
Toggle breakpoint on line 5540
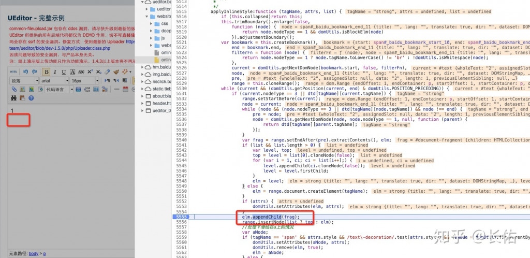pyautogui.click(x=182, y=140)
